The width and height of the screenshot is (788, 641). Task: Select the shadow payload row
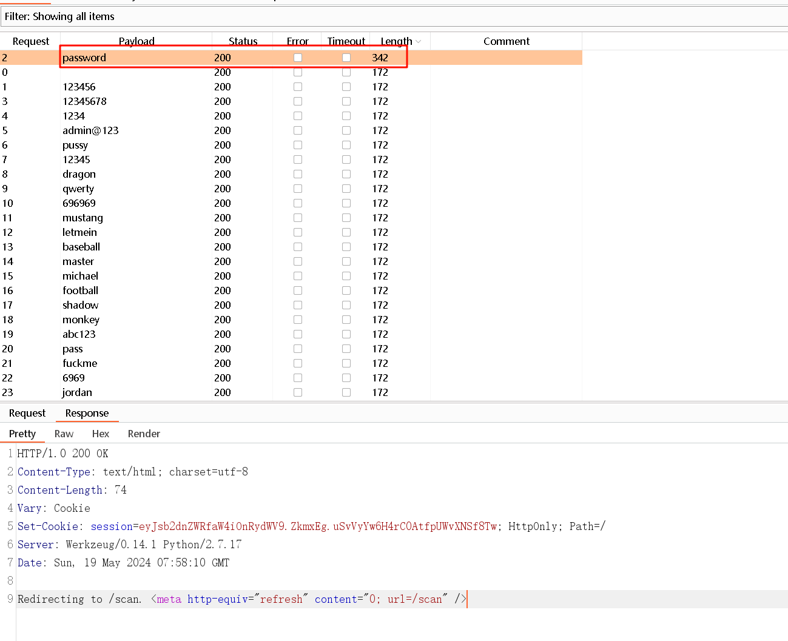point(291,305)
